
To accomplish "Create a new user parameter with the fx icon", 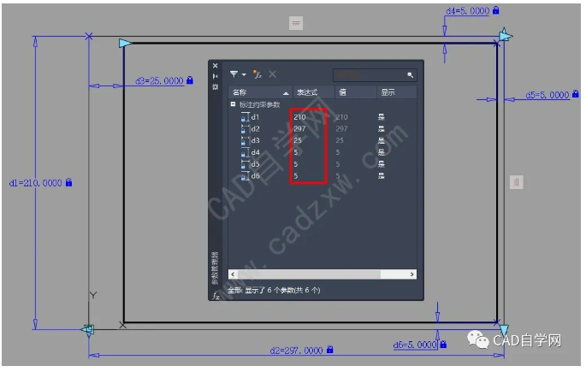I will point(257,74).
